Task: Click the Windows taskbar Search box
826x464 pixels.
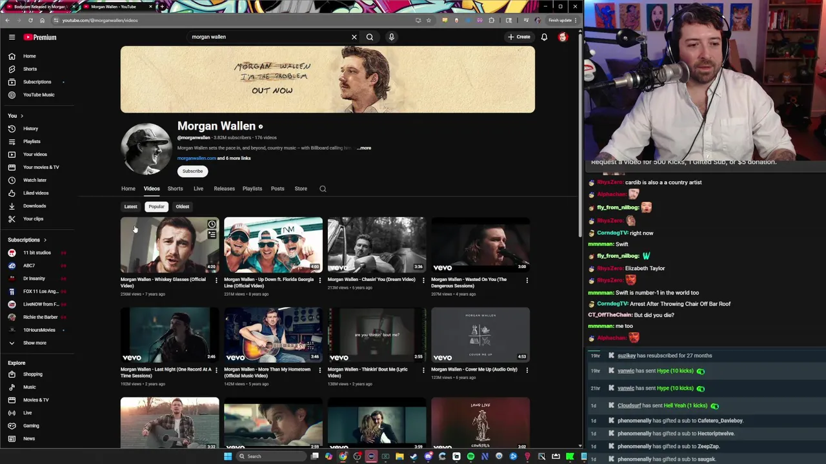Action: coord(270,456)
